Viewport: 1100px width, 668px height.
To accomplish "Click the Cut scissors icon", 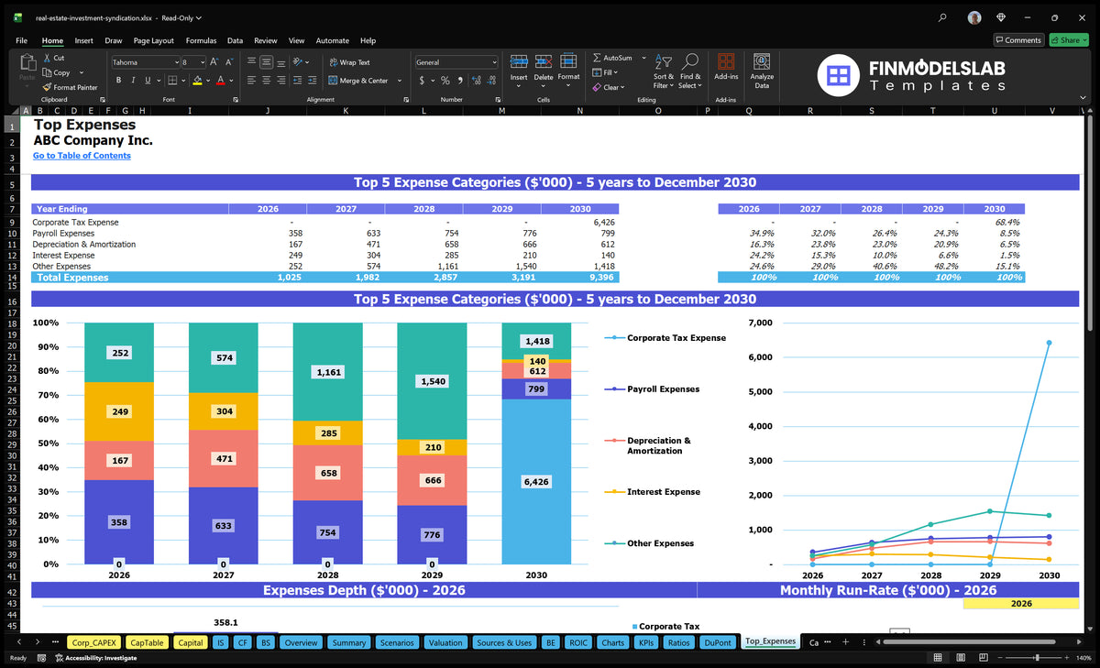I will point(47,58).
